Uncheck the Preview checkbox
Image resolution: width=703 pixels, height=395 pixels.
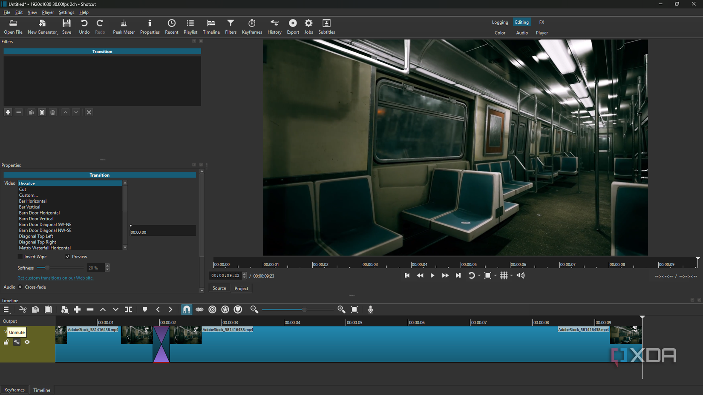tap(68, 256)
